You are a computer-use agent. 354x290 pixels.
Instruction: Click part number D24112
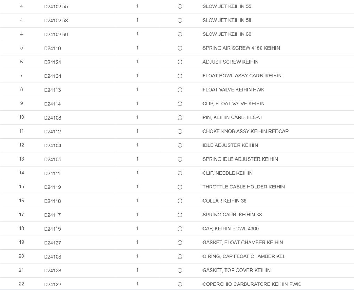coord(52,132)
